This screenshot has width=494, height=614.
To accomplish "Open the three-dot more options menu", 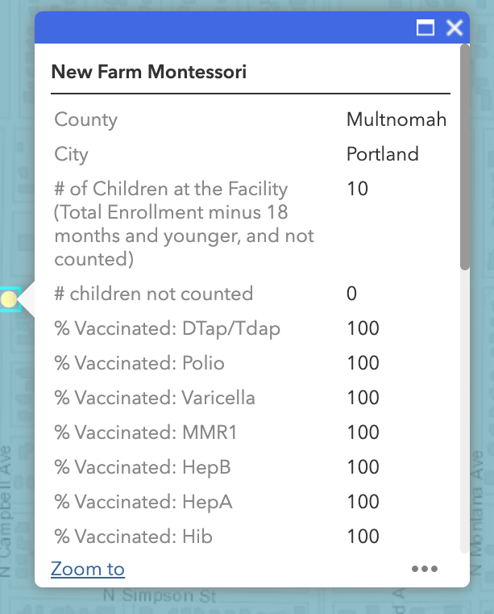I will [425, 569].
